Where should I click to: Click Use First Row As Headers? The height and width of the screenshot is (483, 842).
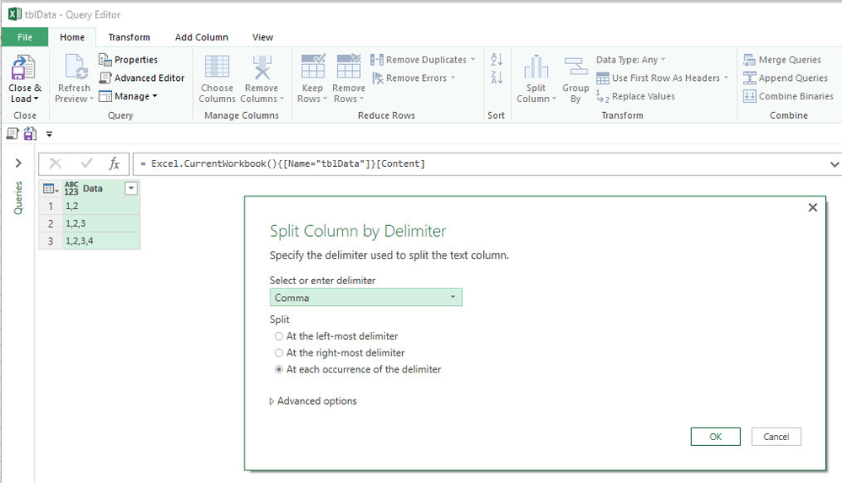[x=657, y=78]
